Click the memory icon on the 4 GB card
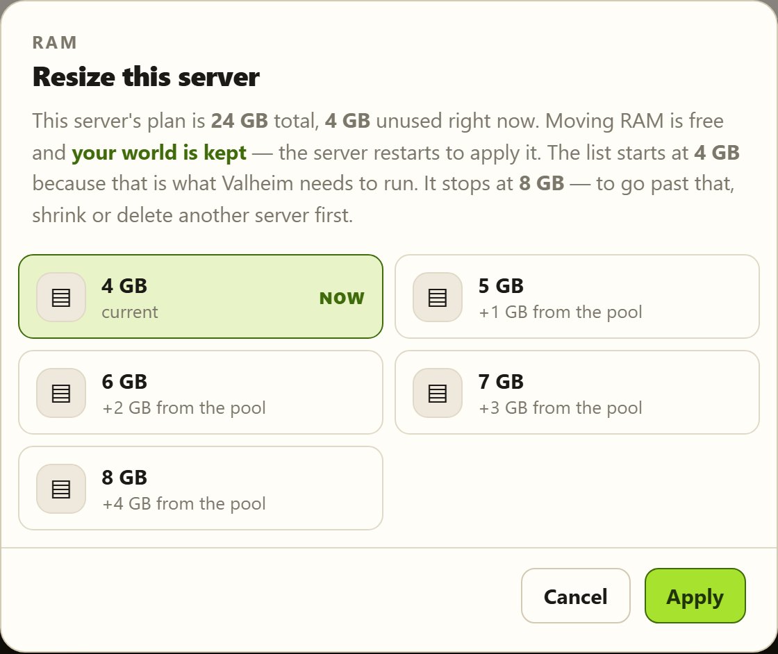Image resolution: width=778 pixels, height=654 pixels. click(61, 297)
